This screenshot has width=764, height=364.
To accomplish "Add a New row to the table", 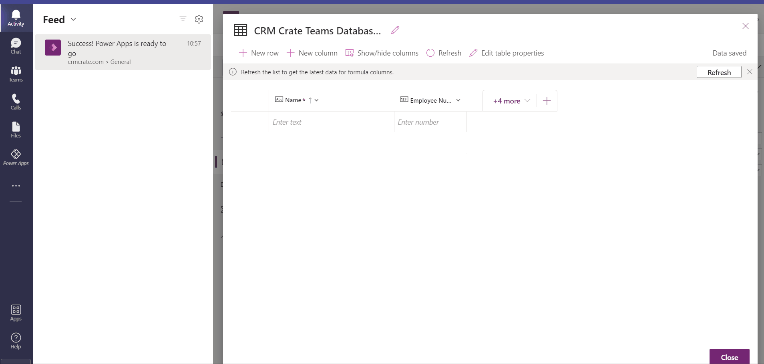I will tap(259, 53).
